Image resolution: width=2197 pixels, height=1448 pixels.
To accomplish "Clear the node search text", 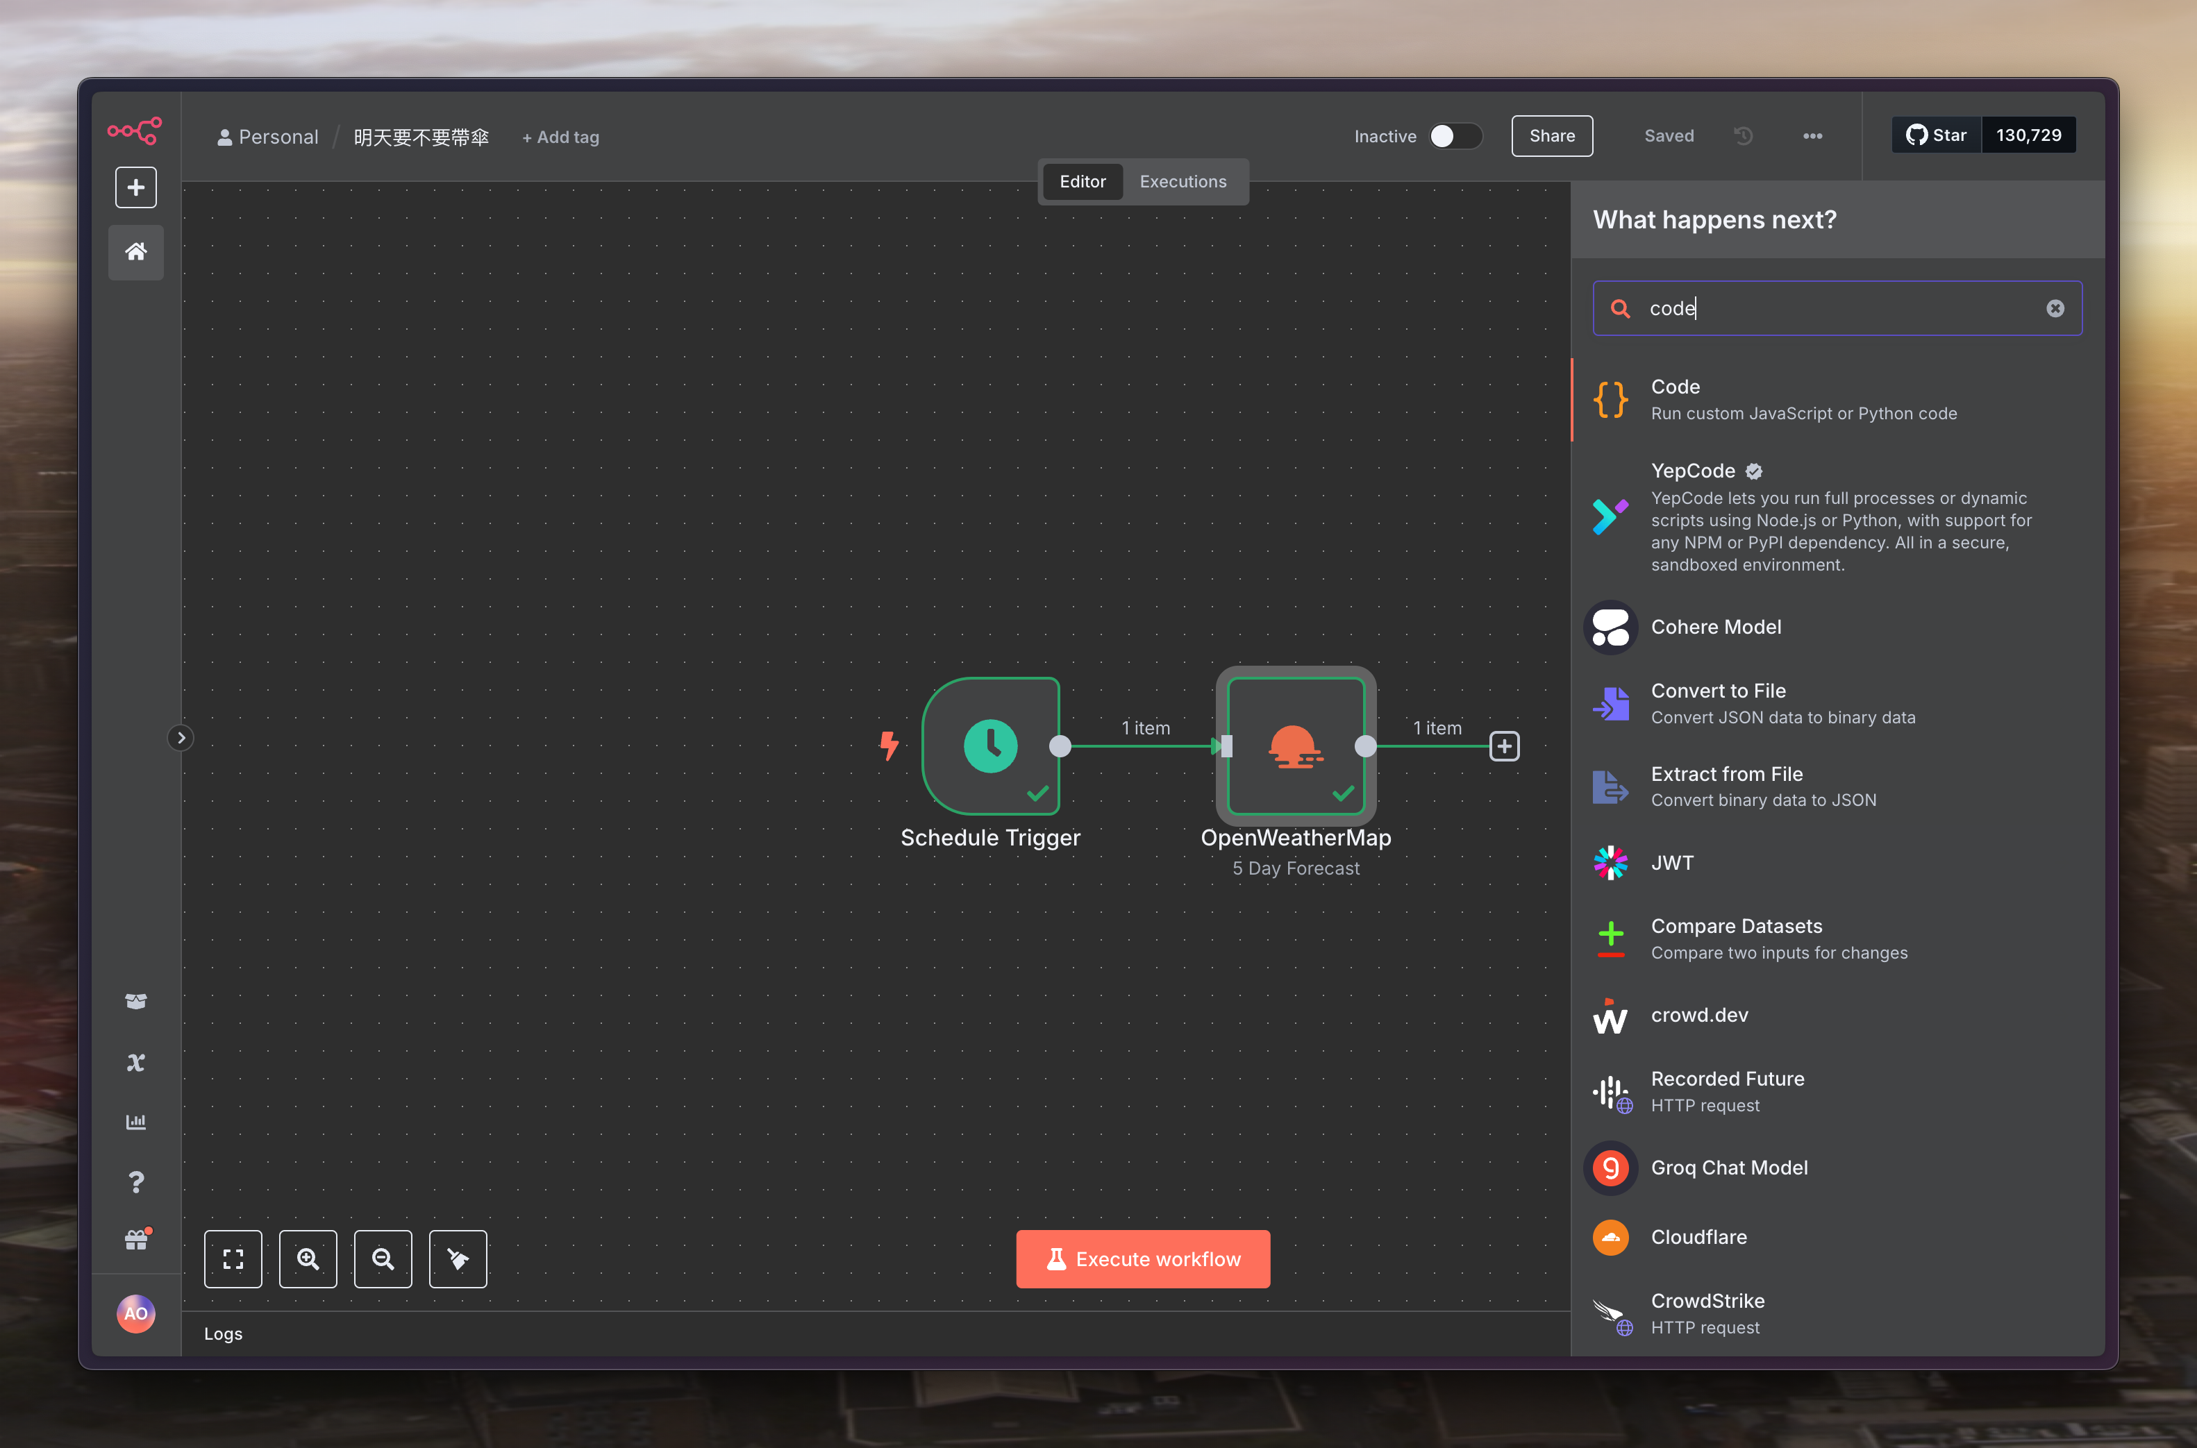I will tap(2055, 308).
